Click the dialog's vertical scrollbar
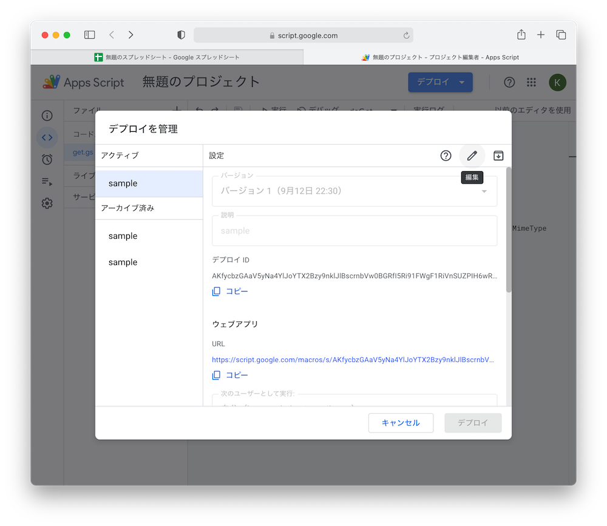 (x=509, y=230)
